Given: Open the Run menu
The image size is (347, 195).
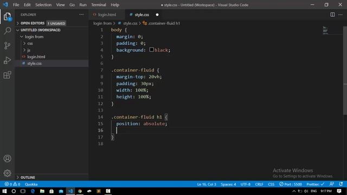Looking at the screenshot, I should 83,5.
